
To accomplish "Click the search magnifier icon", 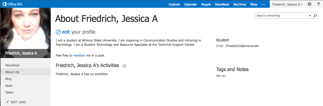I will tap(315, 16).
